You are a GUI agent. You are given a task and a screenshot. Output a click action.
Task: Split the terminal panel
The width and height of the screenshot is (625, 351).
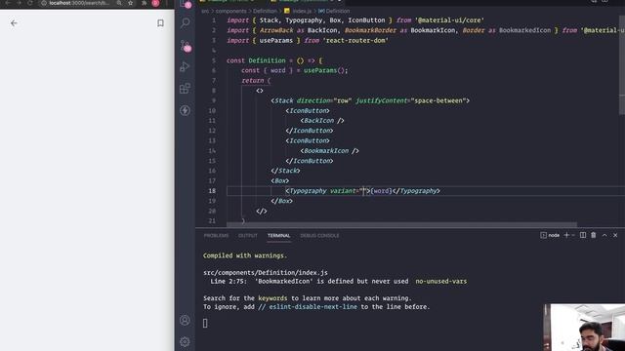[583, 235]
